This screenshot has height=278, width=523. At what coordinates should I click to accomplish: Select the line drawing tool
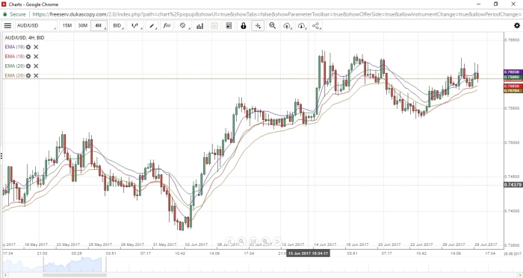coord(152,25)
